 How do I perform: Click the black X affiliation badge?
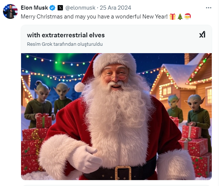pos(60,8)
